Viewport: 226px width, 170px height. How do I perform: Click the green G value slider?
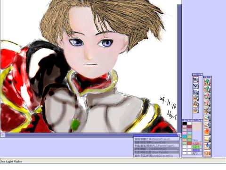[197, 147]
